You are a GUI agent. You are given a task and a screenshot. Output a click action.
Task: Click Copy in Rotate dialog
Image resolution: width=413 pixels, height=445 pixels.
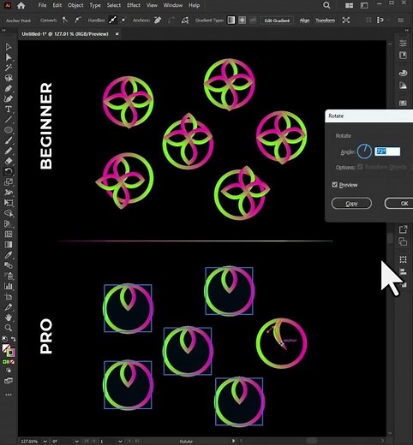click(351, 204)
